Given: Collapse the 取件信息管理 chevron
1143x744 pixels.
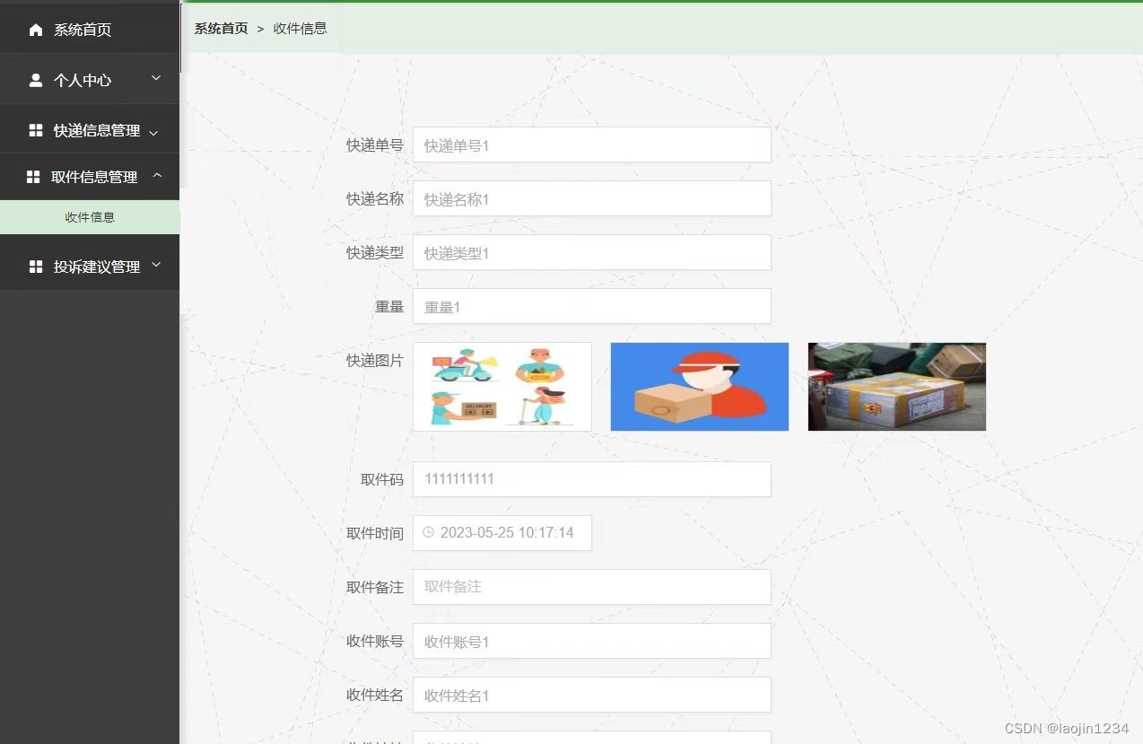Looking at the screenshot, I should tap(157, 176).
